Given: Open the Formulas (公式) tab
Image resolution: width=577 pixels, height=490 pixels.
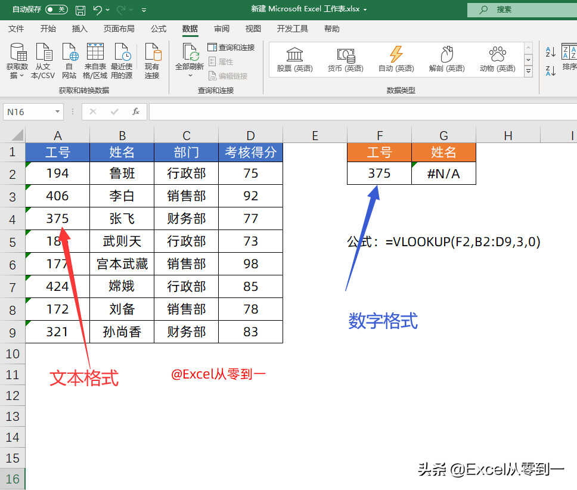Looking at the screenshot, I should [159, 29].
